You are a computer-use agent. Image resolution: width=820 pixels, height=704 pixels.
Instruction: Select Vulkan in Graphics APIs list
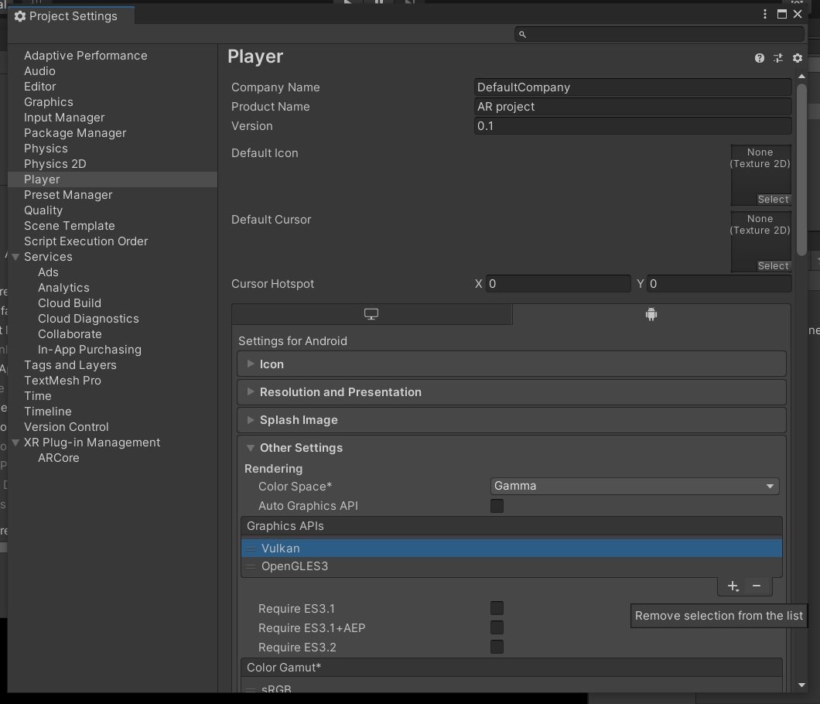click(511, 549)
